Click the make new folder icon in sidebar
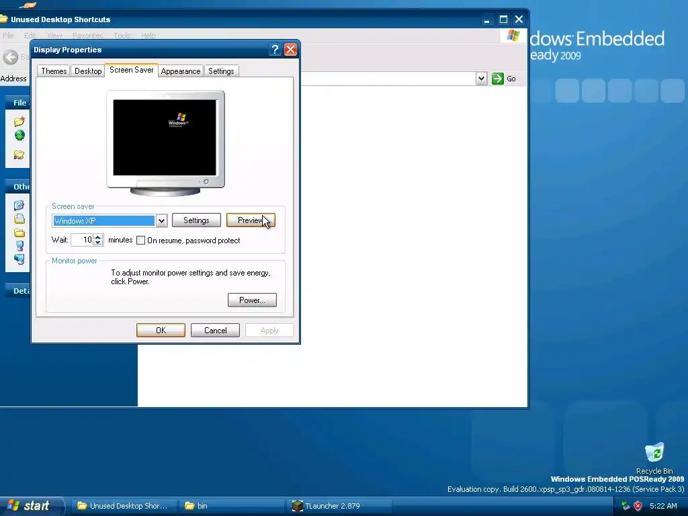The image size is (688, 516). (19, 121)
